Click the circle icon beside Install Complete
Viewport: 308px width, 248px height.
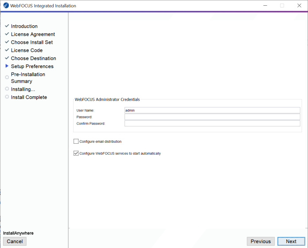pyautogui.click(x=7, y=97)
